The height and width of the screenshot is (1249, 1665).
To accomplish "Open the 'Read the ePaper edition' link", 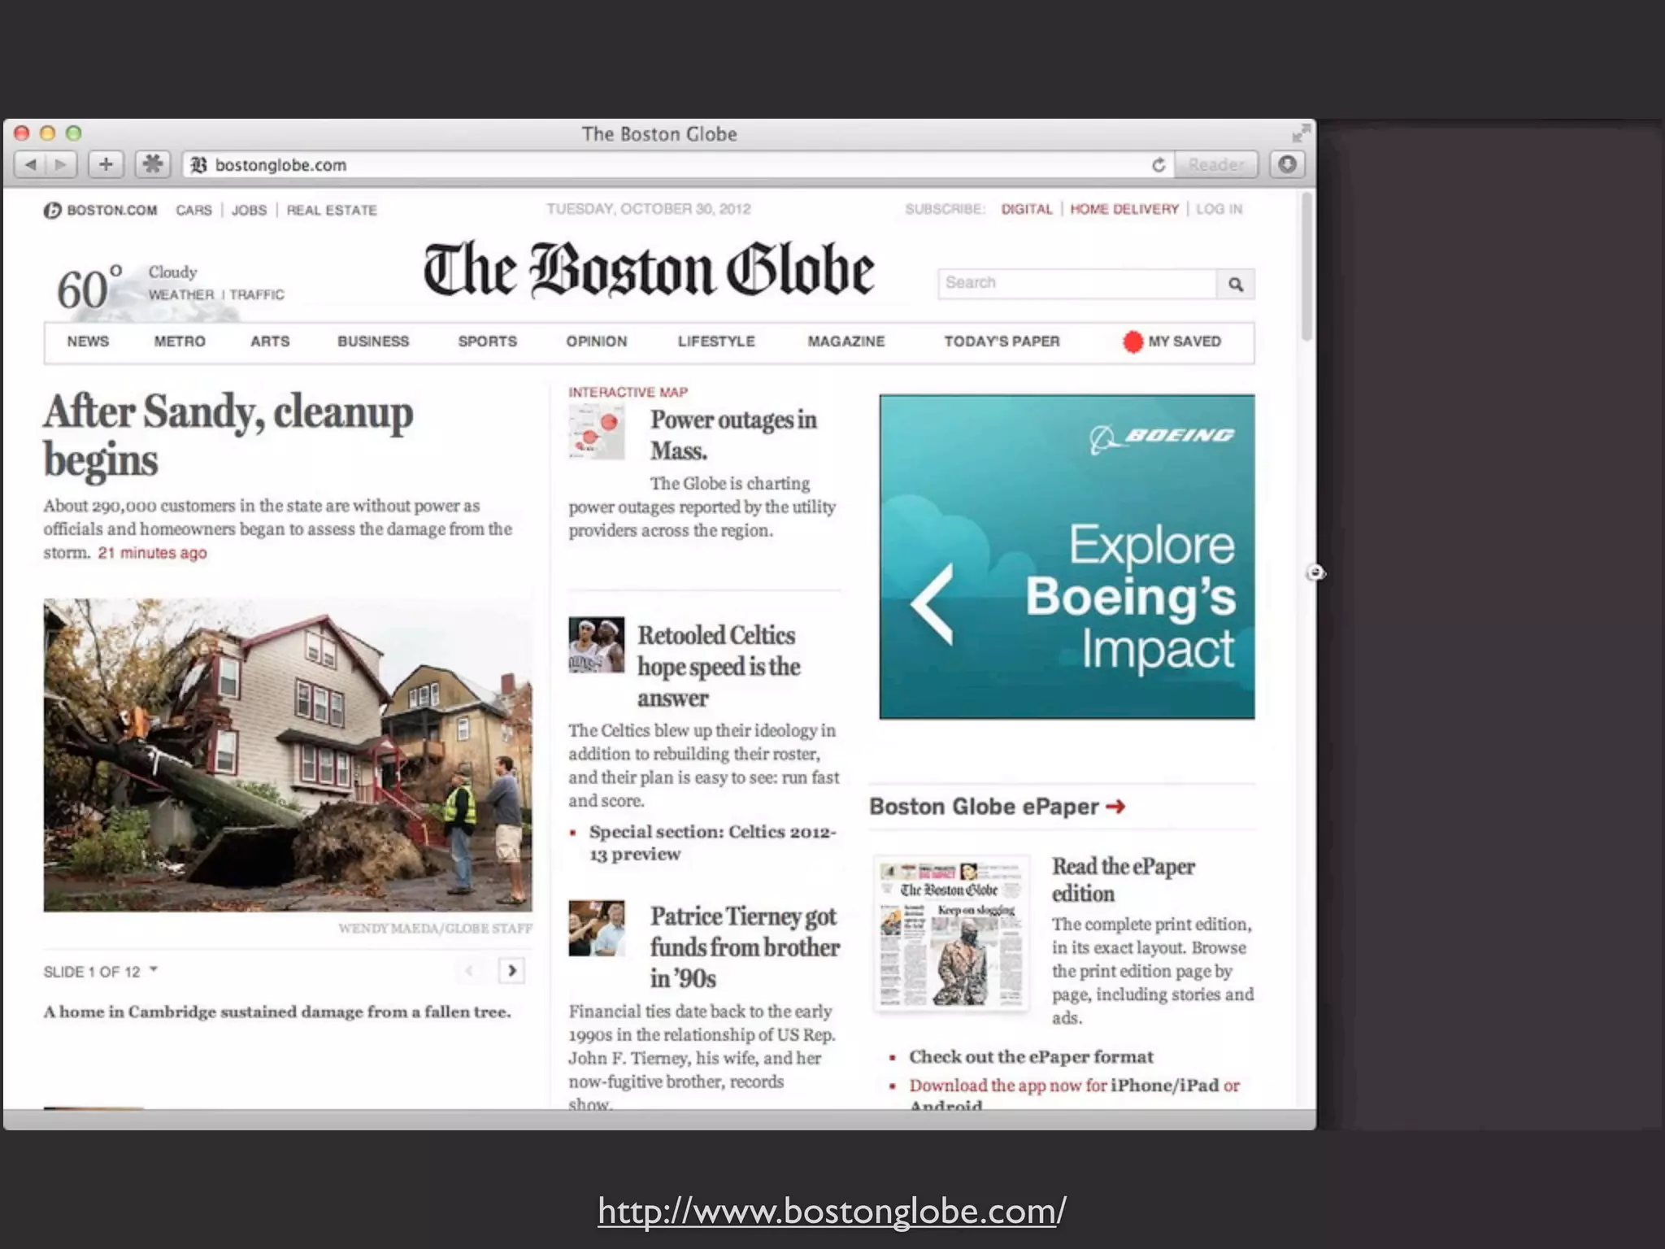I will 1123,880.
